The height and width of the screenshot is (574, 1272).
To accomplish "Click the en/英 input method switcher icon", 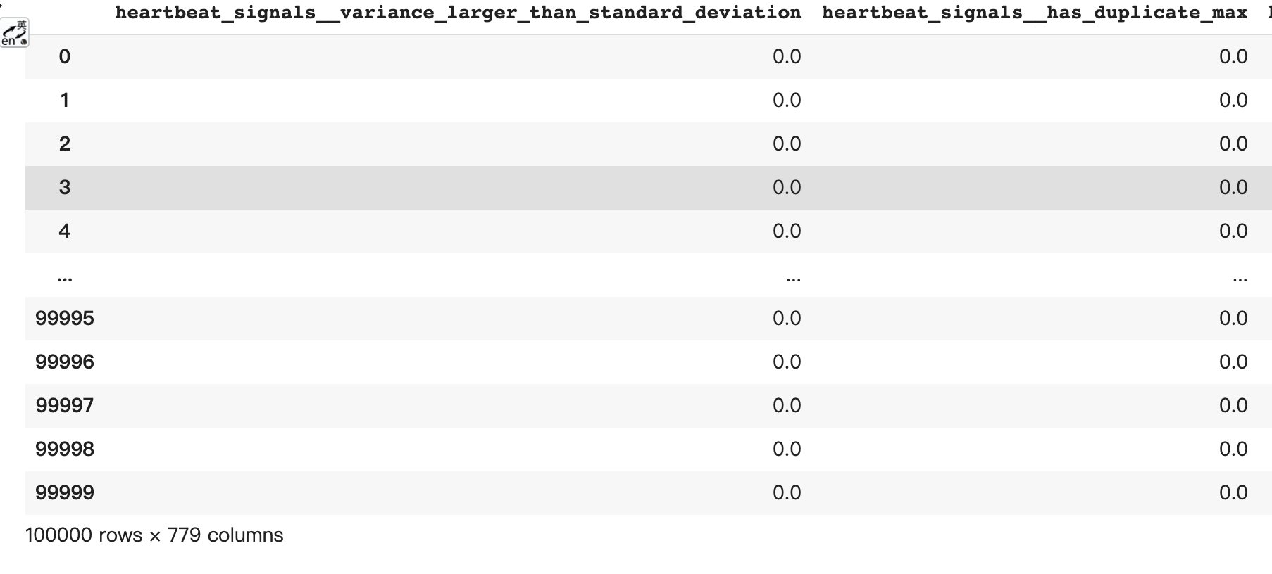I will click(x=15, y=33).
